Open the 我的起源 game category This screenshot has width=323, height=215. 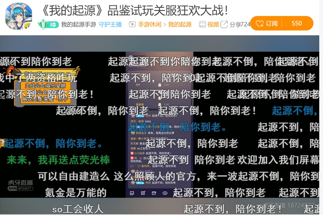pos(180,25)
